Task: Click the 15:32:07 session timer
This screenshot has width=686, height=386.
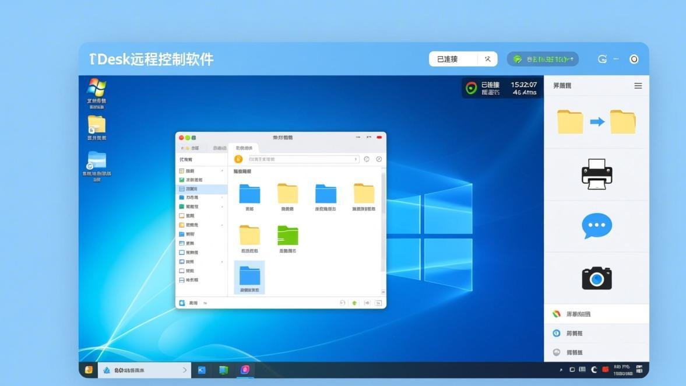Action: (524, 85)
